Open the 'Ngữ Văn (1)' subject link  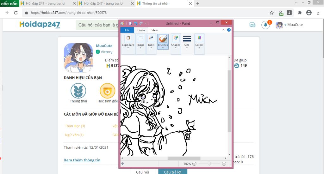point(74,135)
